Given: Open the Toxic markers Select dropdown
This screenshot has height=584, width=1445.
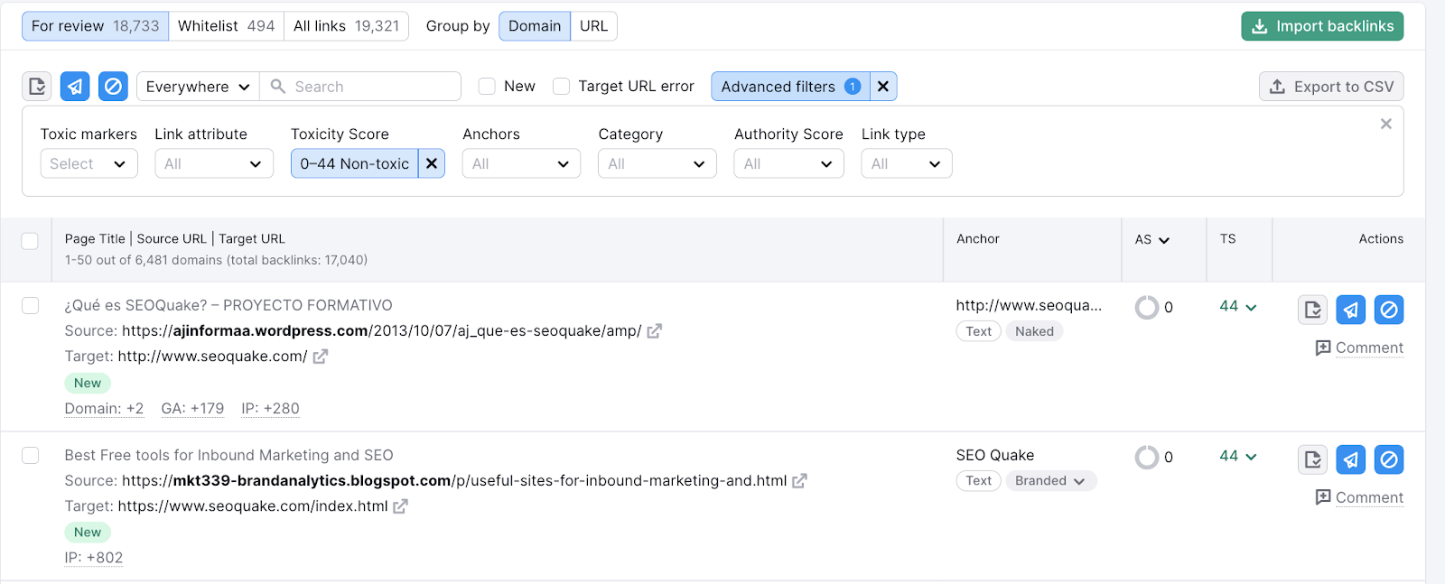Looking at the screenshot, I should [x=89, y=163].
